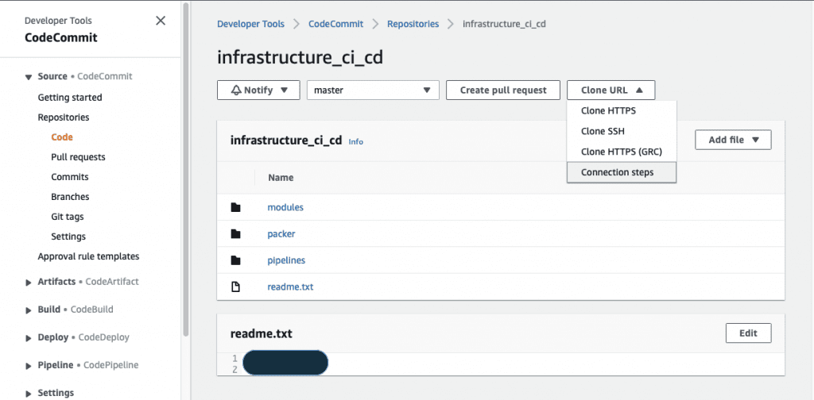Viewport: 814px width, 400px height.
Task: Click the file icon beside readme.txt
Action: [235, 287]
